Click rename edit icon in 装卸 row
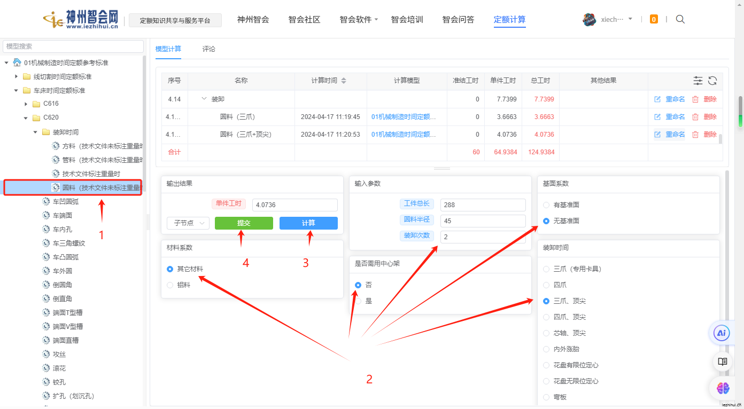 [x=657, y=99]
